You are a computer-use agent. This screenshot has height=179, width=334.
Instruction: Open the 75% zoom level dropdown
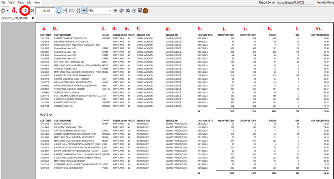pyautogui.click(x=110, y=11)
